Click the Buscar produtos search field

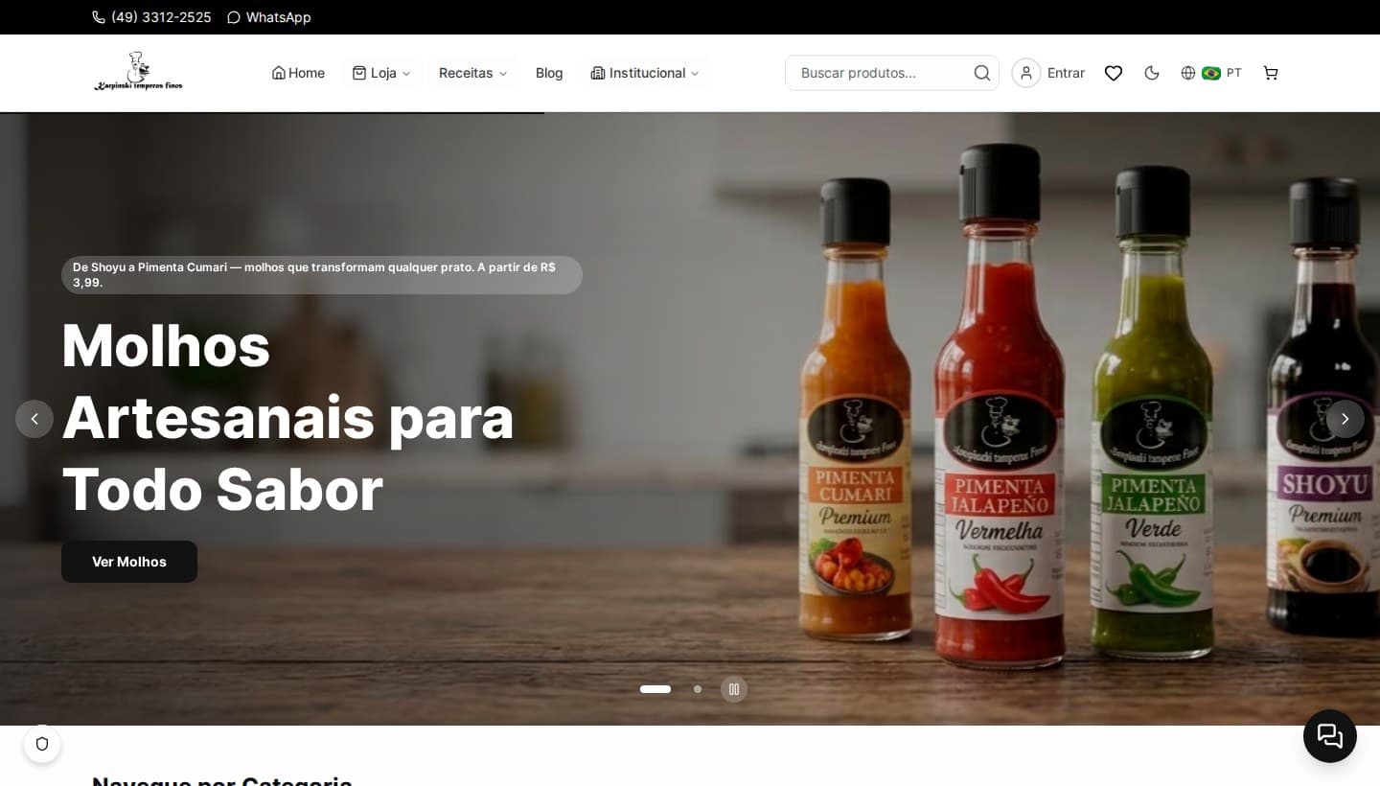coord(882,73)
